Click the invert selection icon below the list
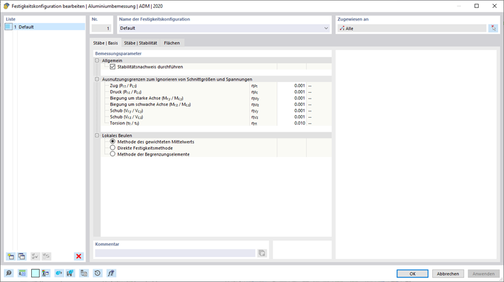 pos(46,256)
